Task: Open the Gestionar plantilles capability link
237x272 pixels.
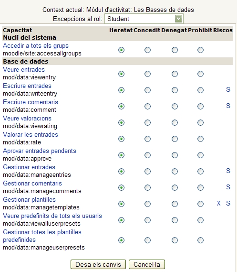Action: click(29, 199)
